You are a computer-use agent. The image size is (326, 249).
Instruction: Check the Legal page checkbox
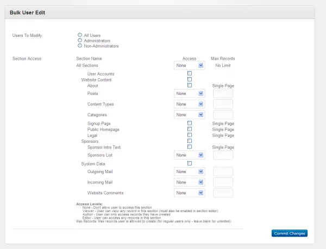tap(190, 135)
